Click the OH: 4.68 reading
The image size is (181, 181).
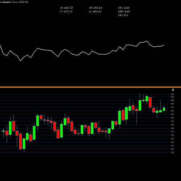coord(124,12)
